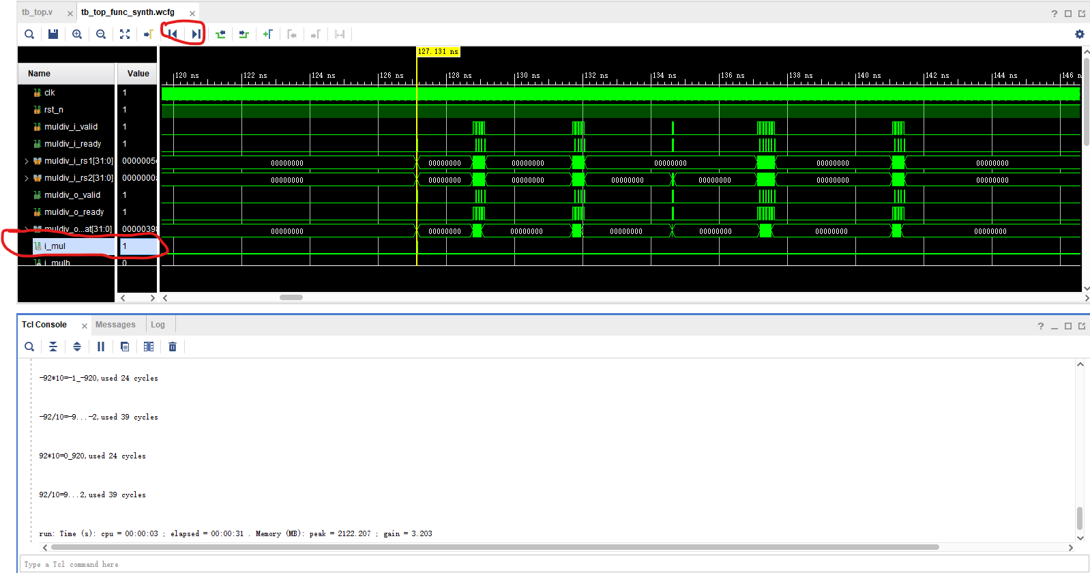Expand muldiv_i_rs2[31:0] bus
The height and width of the screenshot is (573, 1090).
tap(27, 178)
